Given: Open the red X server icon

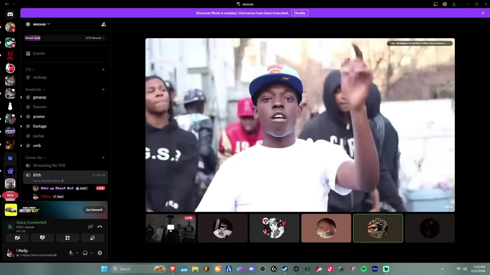Looking at the screenshot, I should click(10, 55).
